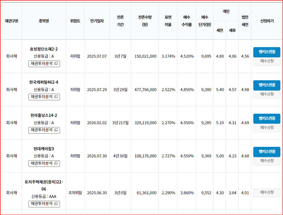Click remaining period 4년 30일
Image resolution: width=283 pixels, height=215 pixels.
[120, 156]
